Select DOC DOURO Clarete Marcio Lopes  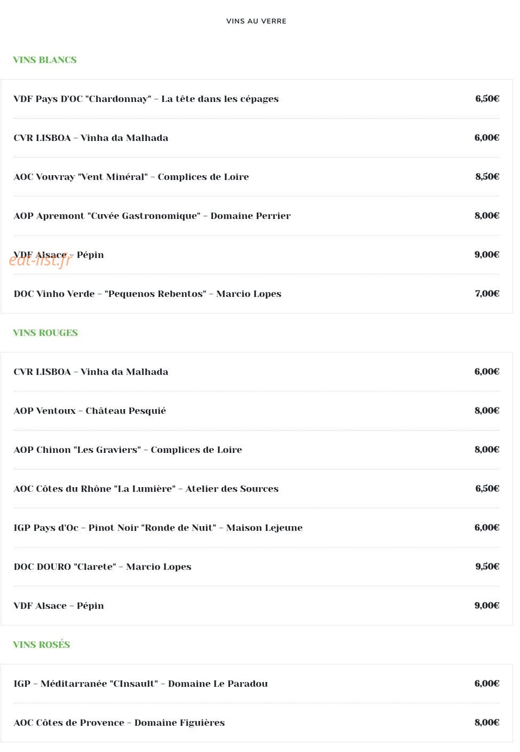coord(256,567)
